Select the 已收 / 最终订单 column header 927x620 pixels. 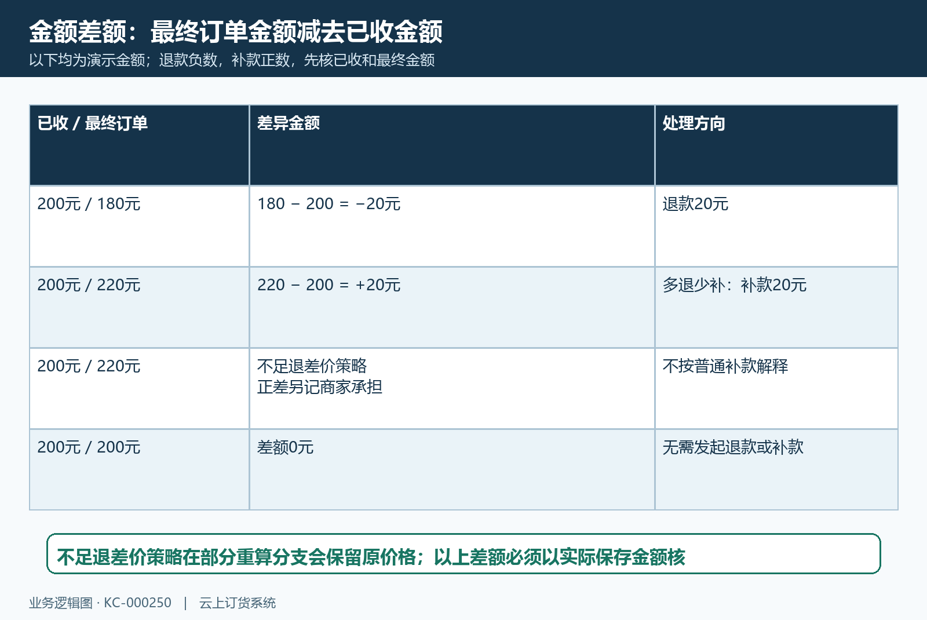[x=140, y=145]
